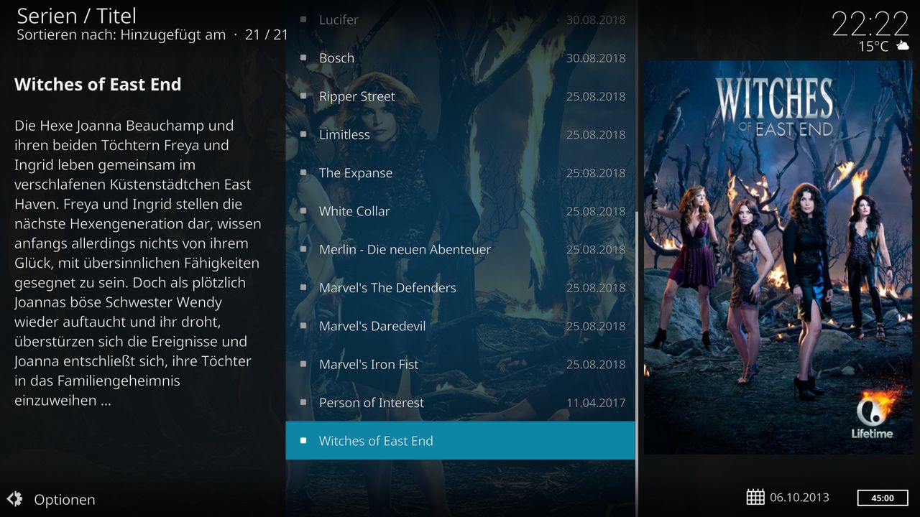Click the date 30.08.2018 in the Bosch row
The width and height of the screenshot is (920, 517).
click(596, 58)
